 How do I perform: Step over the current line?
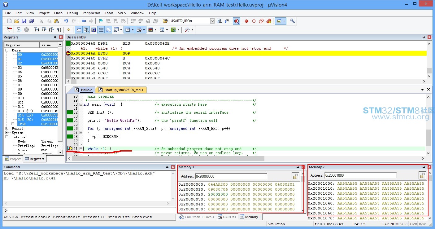pos(44,30)
